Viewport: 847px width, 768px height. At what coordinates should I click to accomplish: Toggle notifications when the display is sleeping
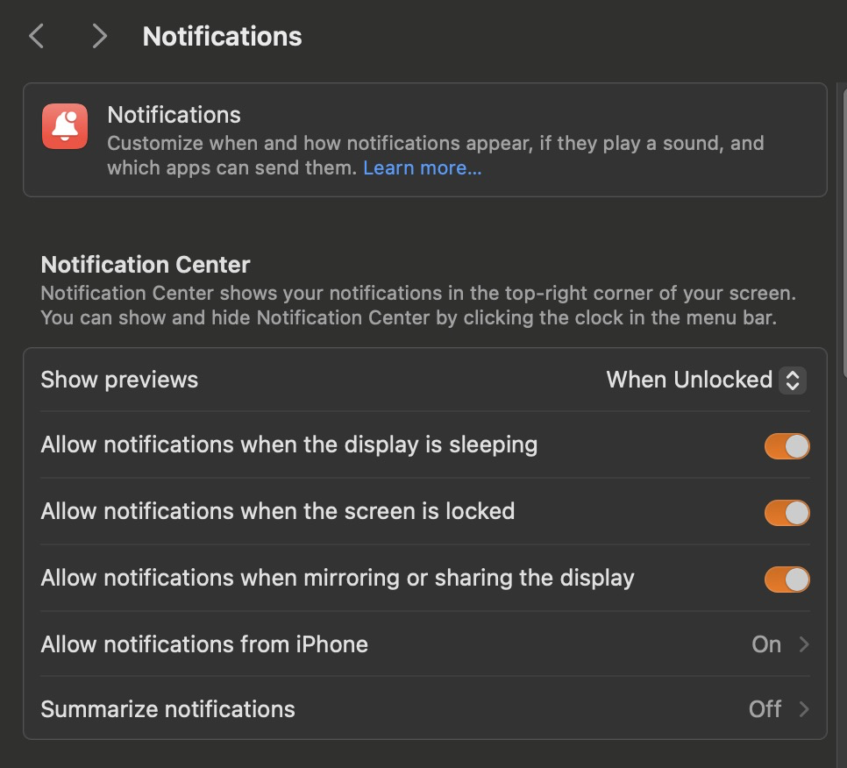pyautogui.click(x=786, y=446)
